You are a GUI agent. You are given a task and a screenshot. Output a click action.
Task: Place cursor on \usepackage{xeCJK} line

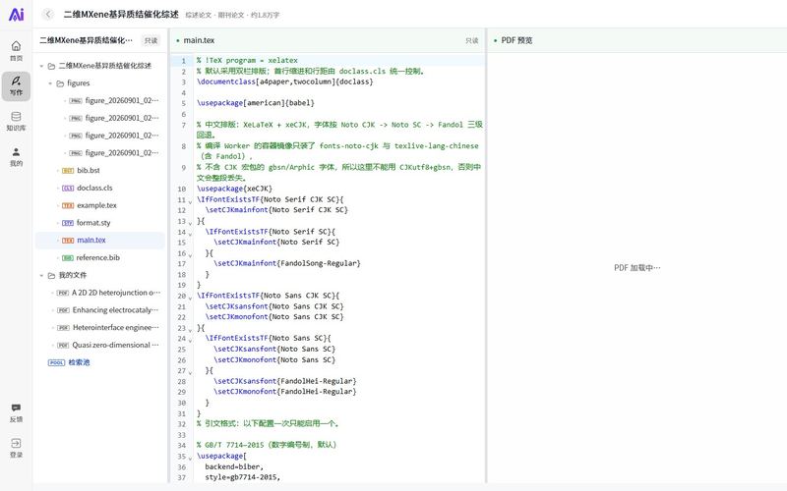(x=234, y=189)
